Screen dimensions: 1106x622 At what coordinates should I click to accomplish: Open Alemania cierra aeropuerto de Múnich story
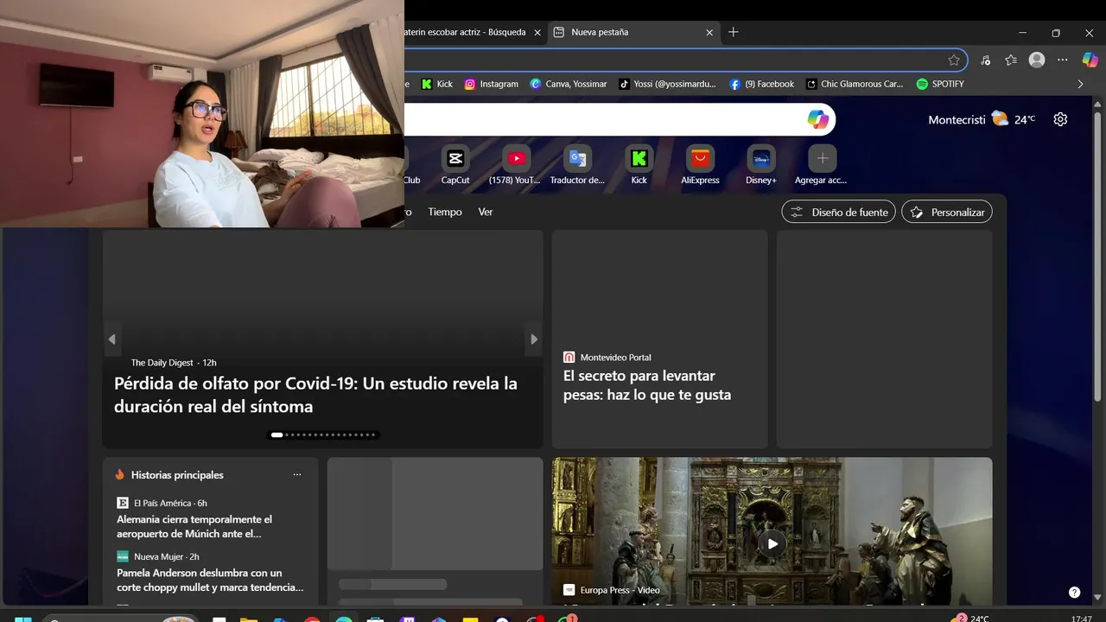click(194, 527)
